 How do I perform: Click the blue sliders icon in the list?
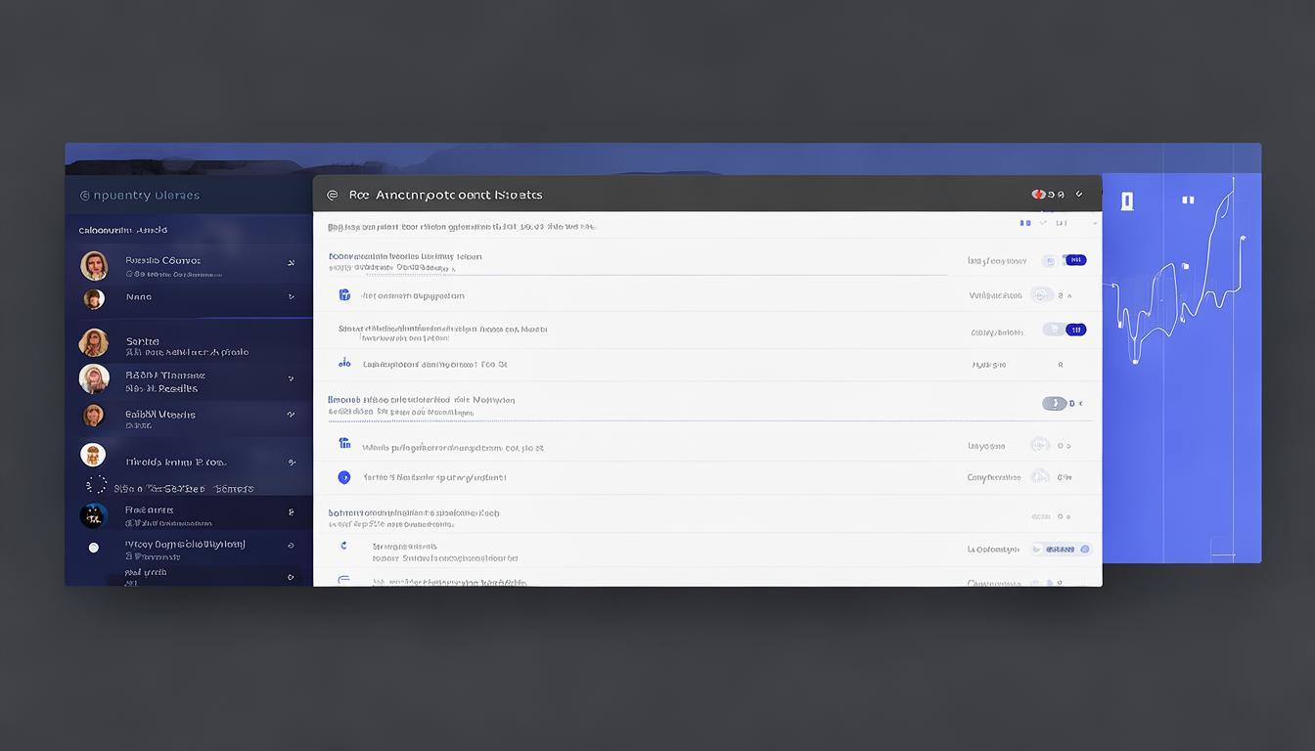click(x=344, y=364)
